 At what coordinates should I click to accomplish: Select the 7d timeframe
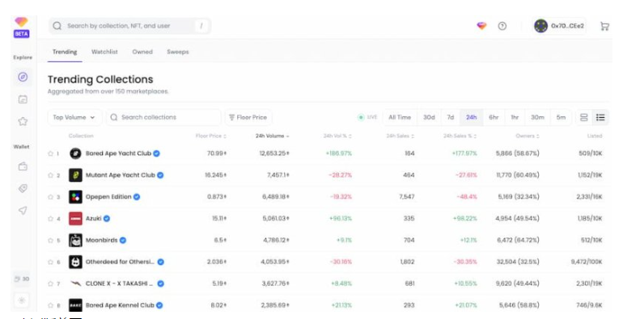(450, 117)
